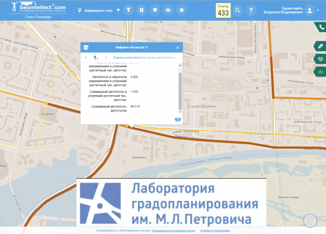
Task: Click the round compass button on the map
Action: (310, 220)
